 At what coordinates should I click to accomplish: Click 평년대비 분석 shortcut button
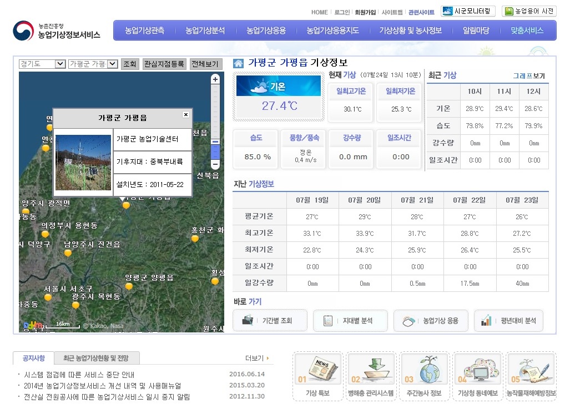tap(508, 321)
